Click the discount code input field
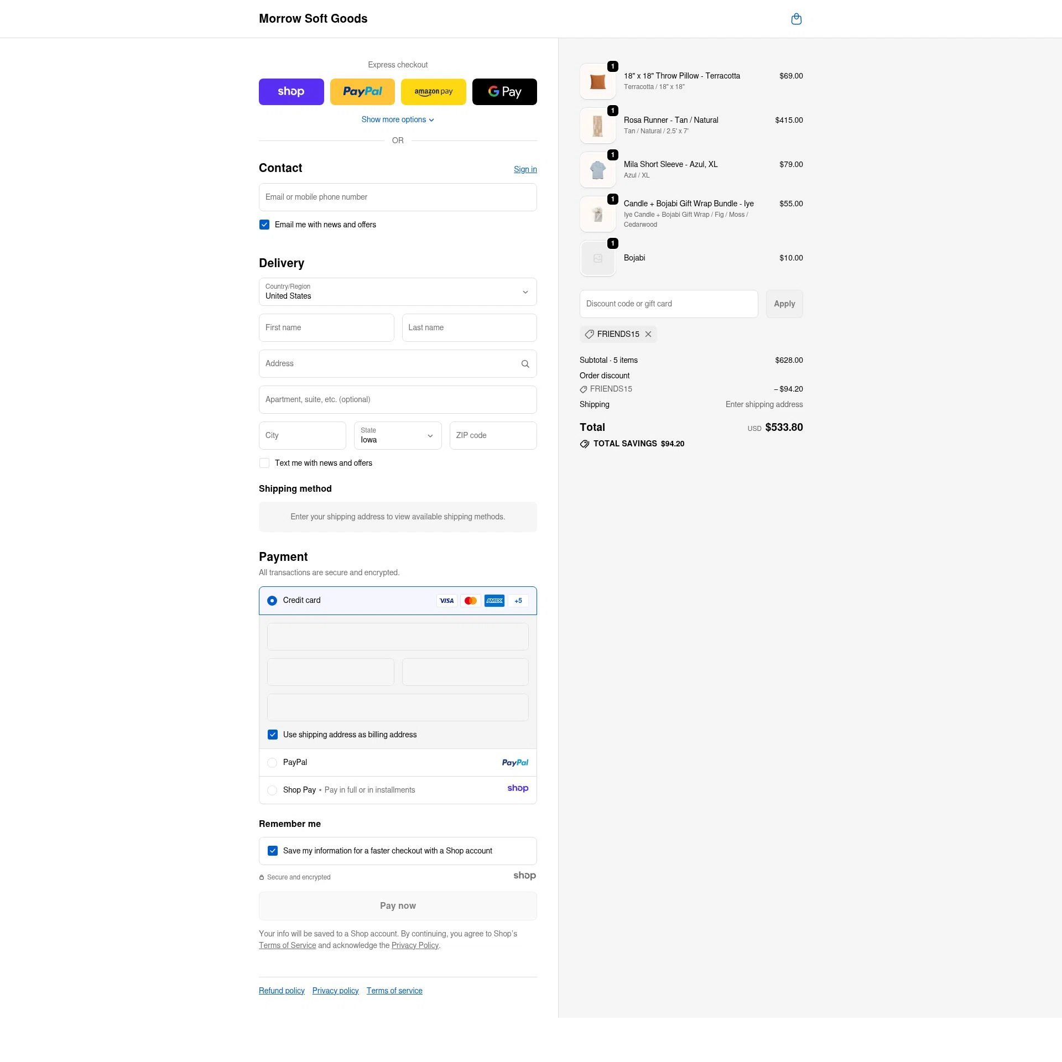1062x1062 pixels. tap(669, 304)
